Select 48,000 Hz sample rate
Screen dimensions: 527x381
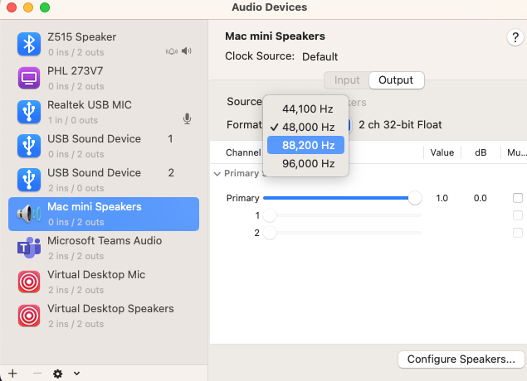(306, 127)
